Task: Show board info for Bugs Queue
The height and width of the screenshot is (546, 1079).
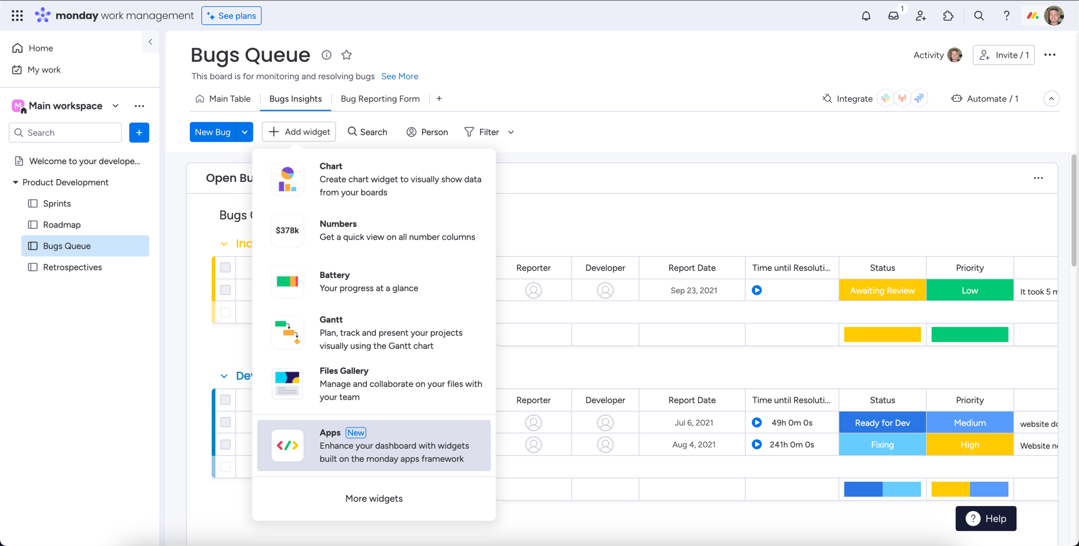Action: [x=327, y=54]
